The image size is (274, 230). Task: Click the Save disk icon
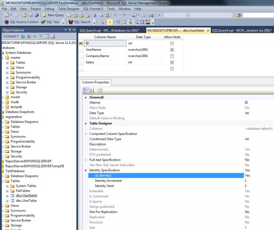(x=31, y=15)
